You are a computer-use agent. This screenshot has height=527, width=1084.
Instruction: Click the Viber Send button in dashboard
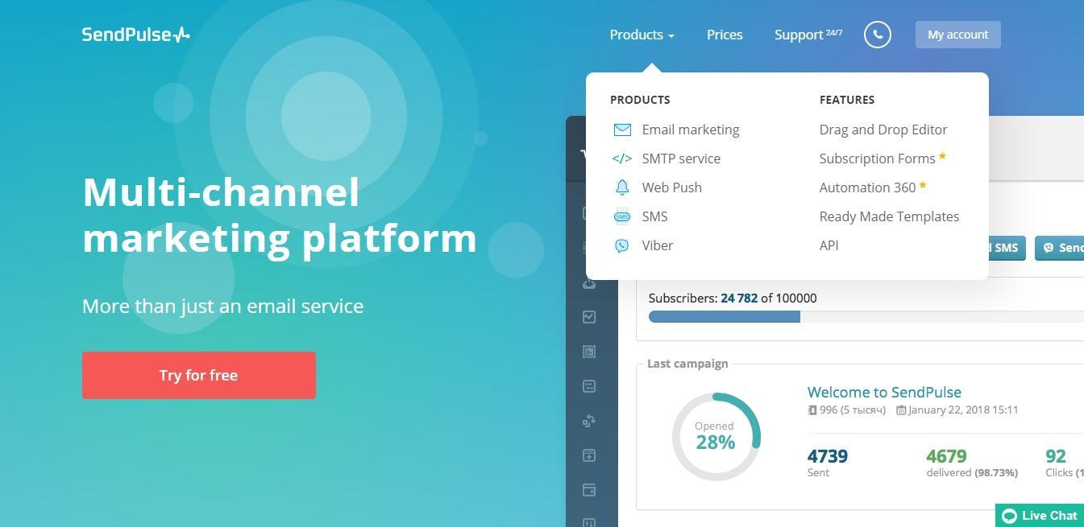tap(1060, 248)
